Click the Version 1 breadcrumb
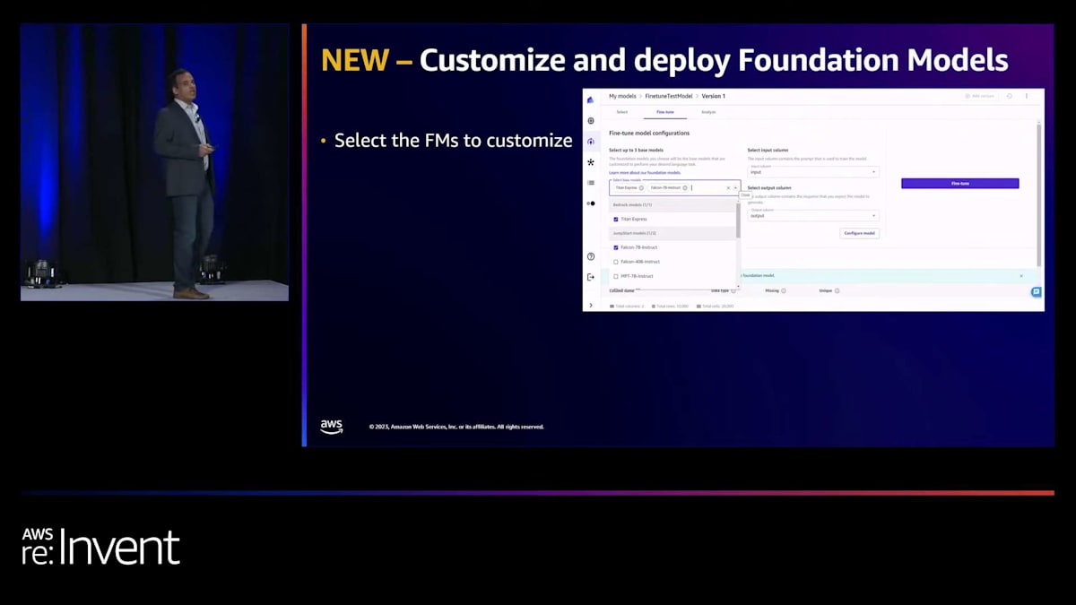The height and width of the screenshot is (605, 1076). [714, 96]
